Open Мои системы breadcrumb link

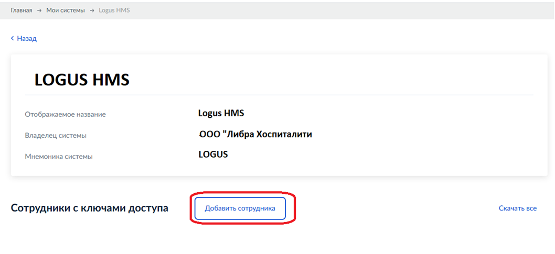coord(65,10)
